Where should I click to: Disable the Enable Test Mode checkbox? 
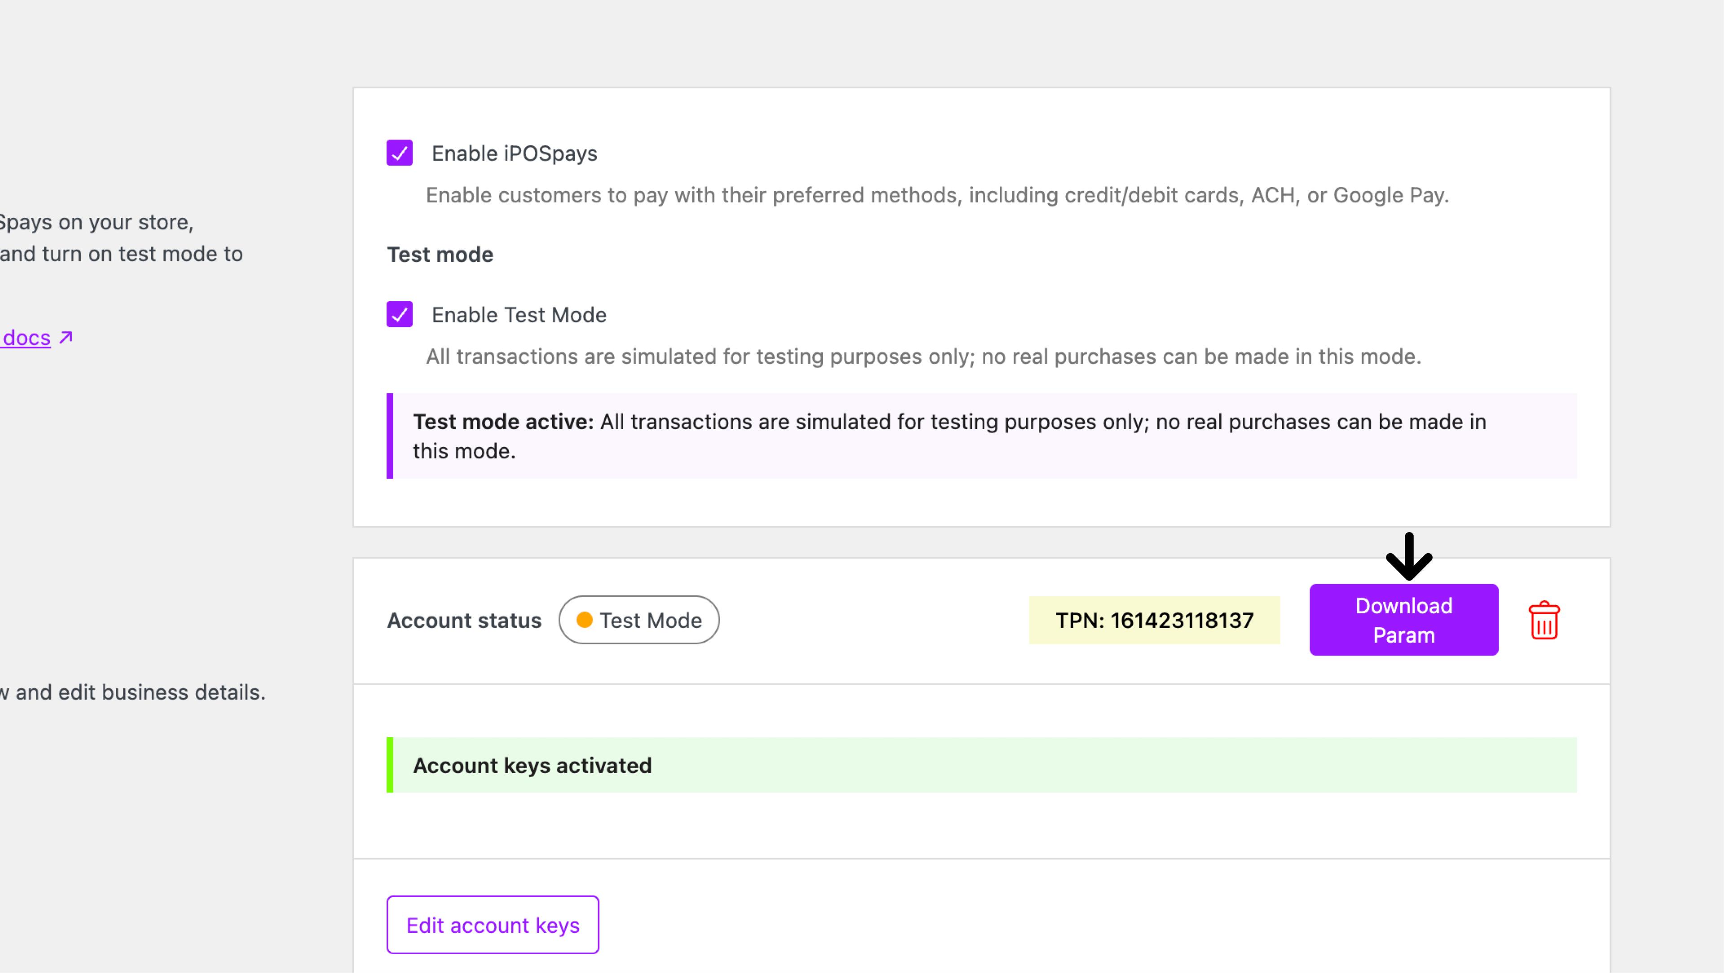(400, 314)
